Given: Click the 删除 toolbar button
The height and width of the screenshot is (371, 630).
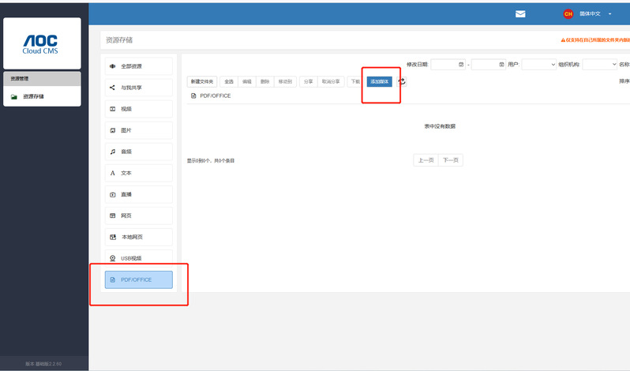Looking at the screenshot, I should [264, 81].
